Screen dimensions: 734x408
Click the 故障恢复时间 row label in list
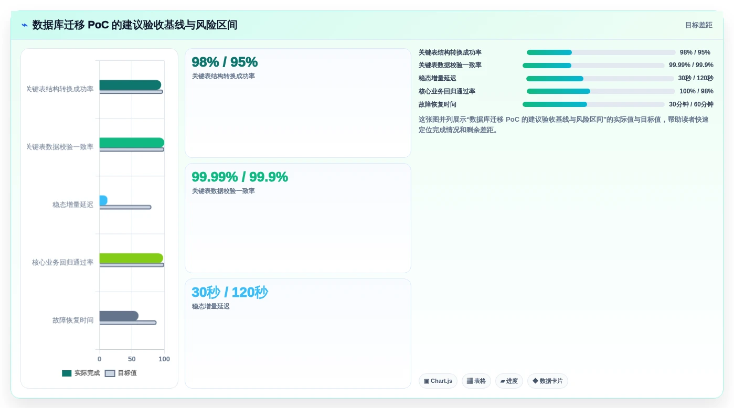438,104
